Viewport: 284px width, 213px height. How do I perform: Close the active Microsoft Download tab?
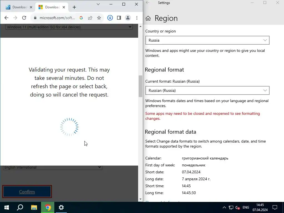[64, 7]
